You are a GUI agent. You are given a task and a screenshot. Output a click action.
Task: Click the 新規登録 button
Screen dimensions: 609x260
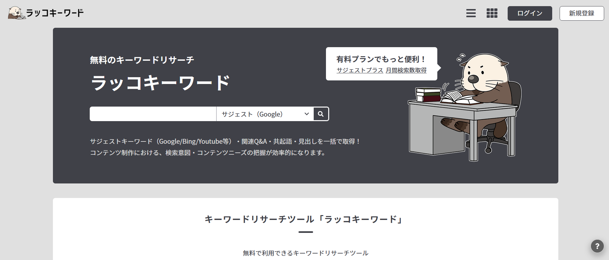click(x=582, y=13)
